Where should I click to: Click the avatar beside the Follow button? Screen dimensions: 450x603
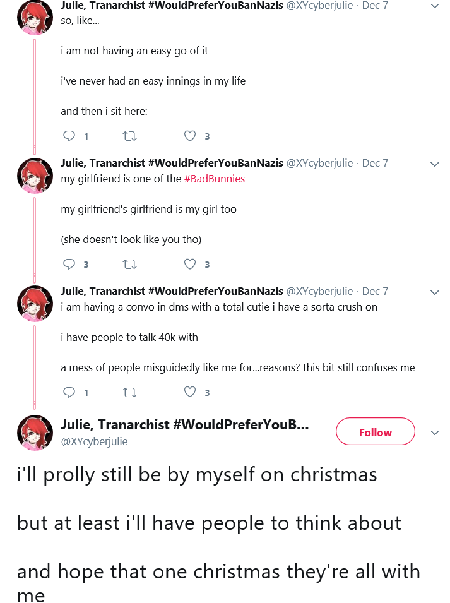tap(35, 433)
